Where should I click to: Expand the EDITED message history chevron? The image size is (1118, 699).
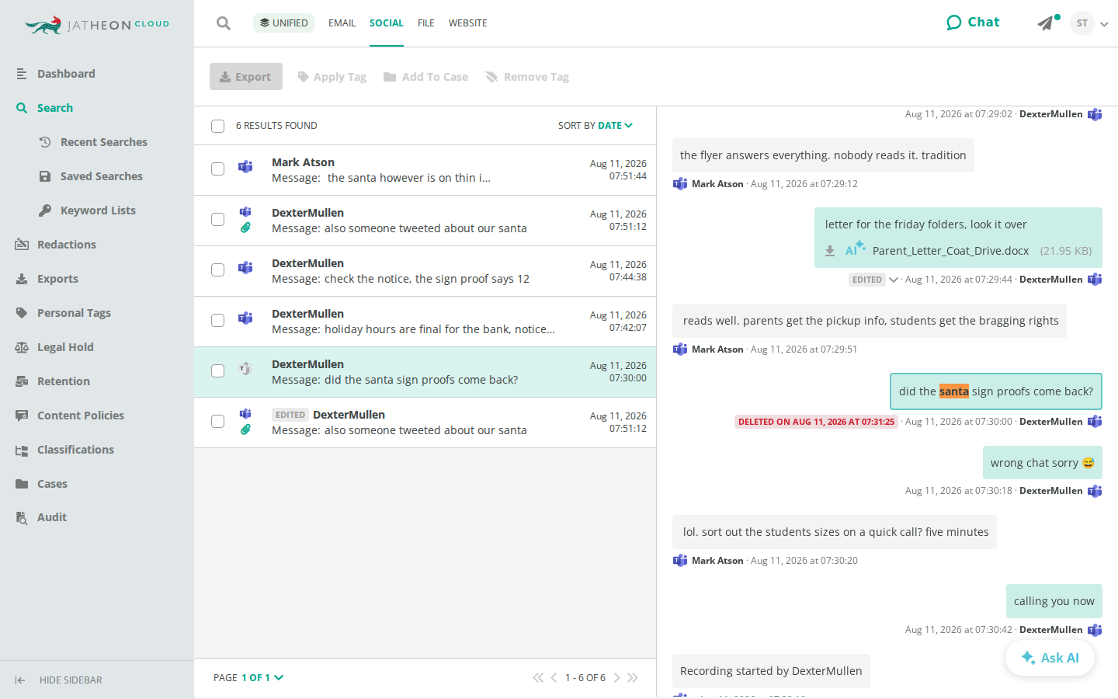tap(894, 280)
